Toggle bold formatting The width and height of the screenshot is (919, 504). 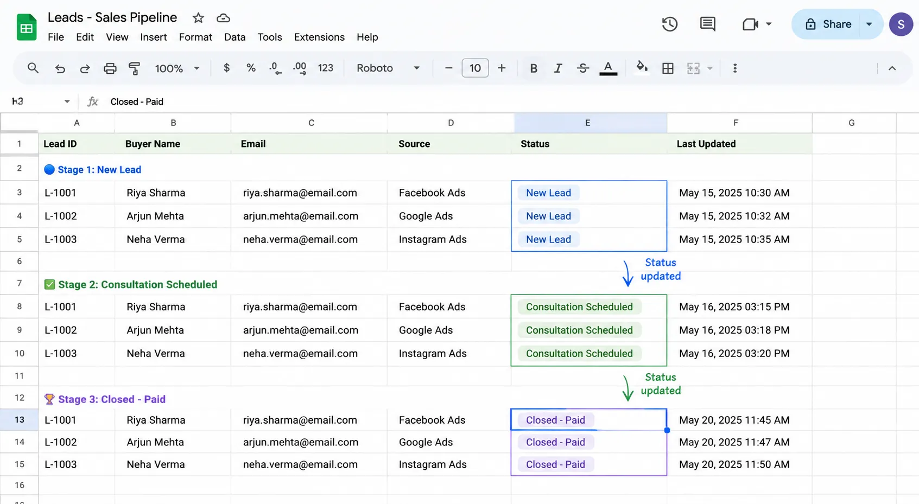coord(534,68)
